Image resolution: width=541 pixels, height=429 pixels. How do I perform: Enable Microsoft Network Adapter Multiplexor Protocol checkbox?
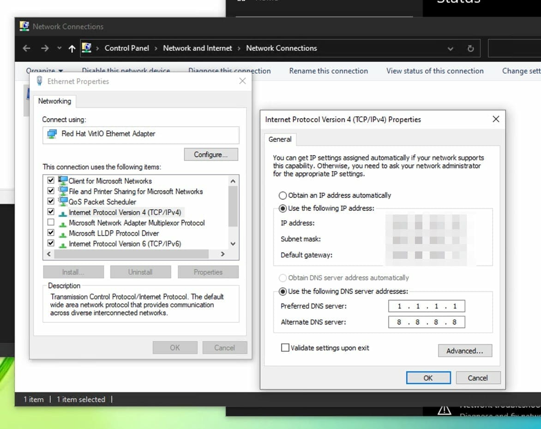[x=51, y=222]
